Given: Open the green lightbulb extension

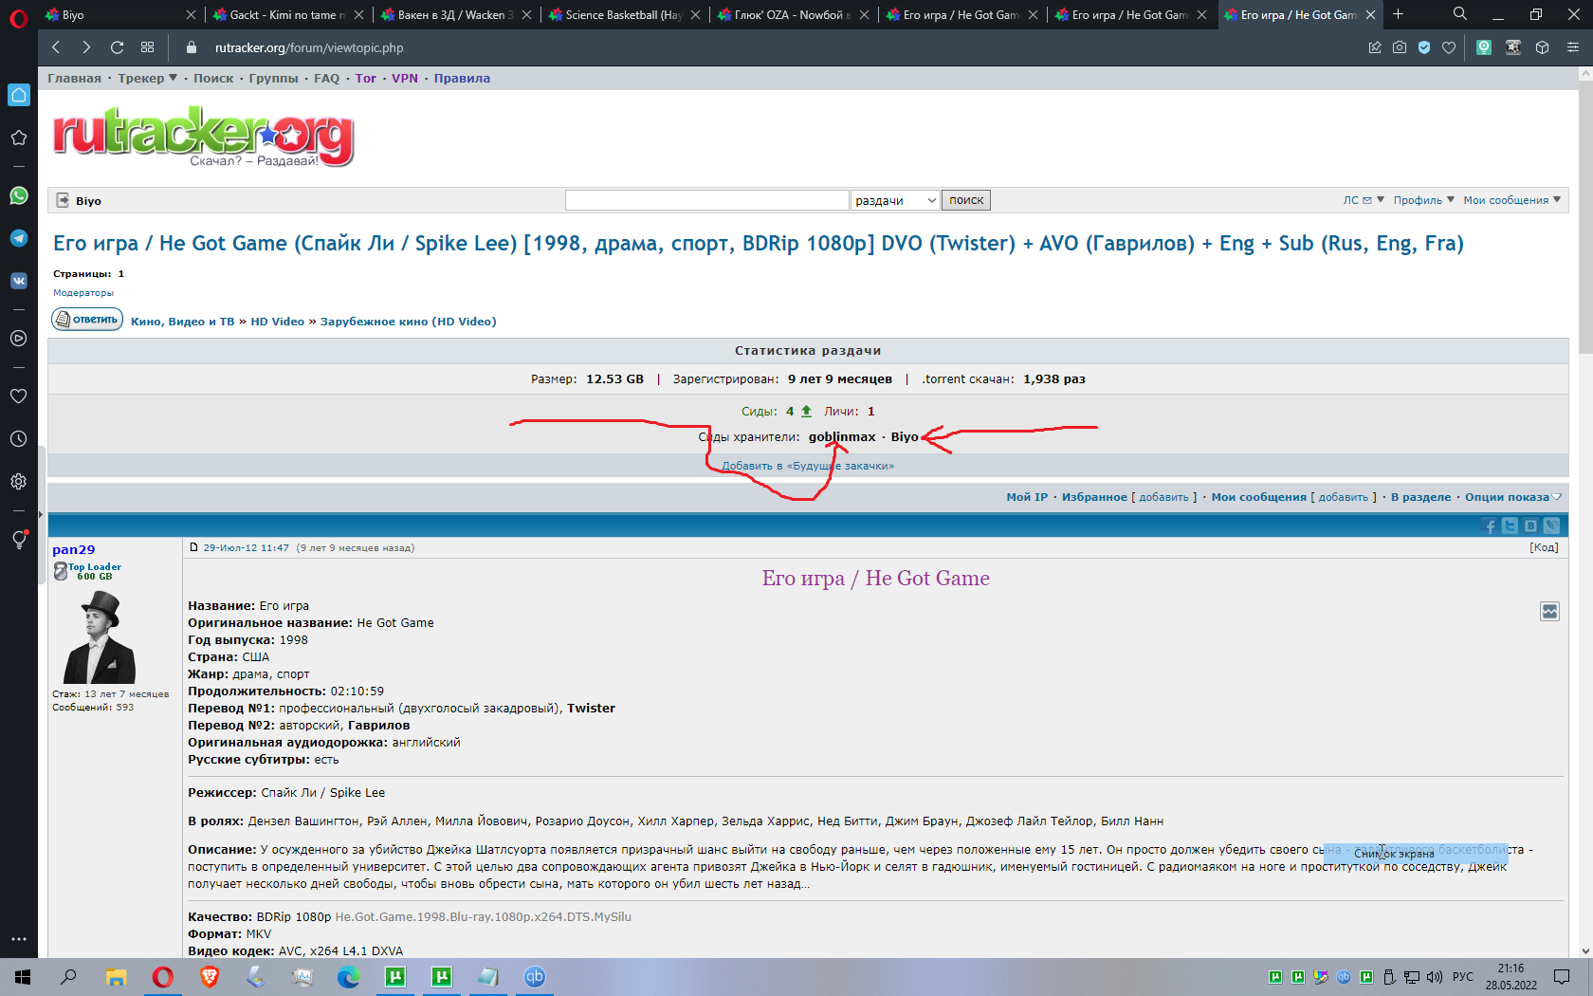Looking at the screenshot, I should pyautogui.click(x=1485, y=47).
